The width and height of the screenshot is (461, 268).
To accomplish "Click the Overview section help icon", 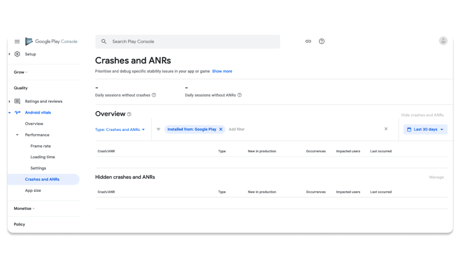I will tap(129, 114).
